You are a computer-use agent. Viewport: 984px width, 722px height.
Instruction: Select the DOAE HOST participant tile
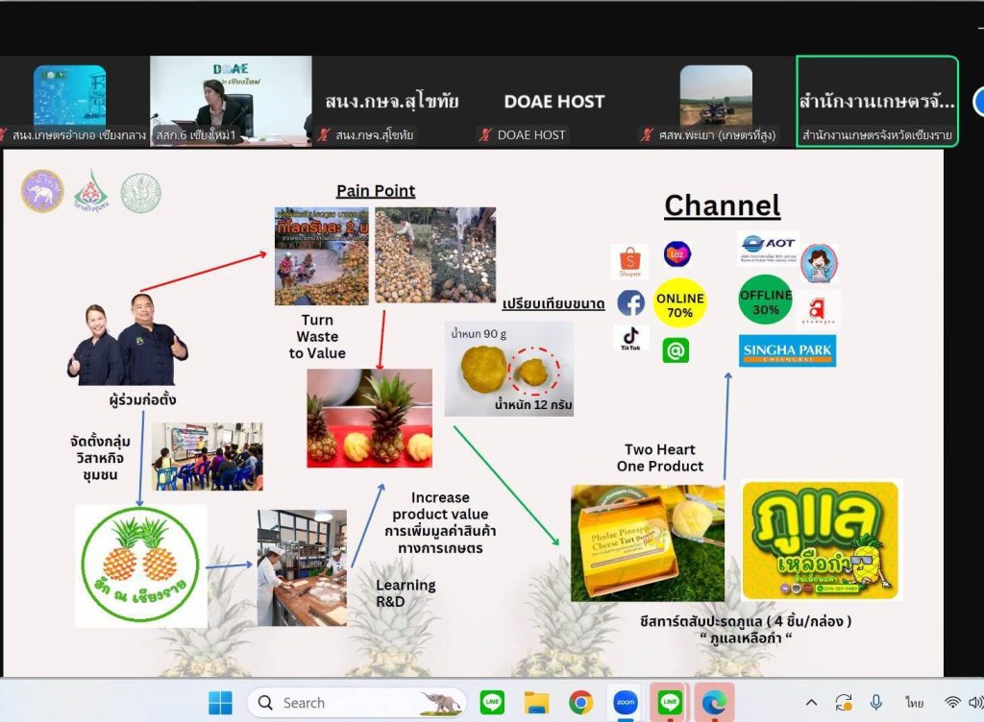(554, 101)
